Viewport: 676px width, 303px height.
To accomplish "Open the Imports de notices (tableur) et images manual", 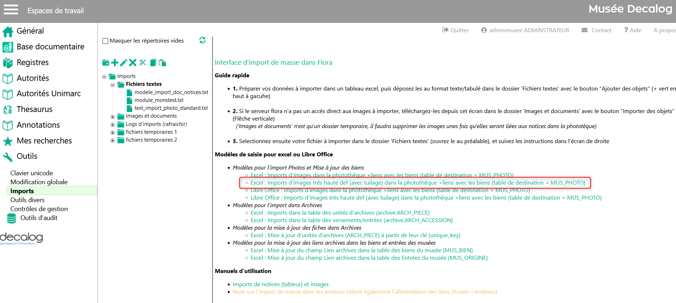I will point(280,284).
